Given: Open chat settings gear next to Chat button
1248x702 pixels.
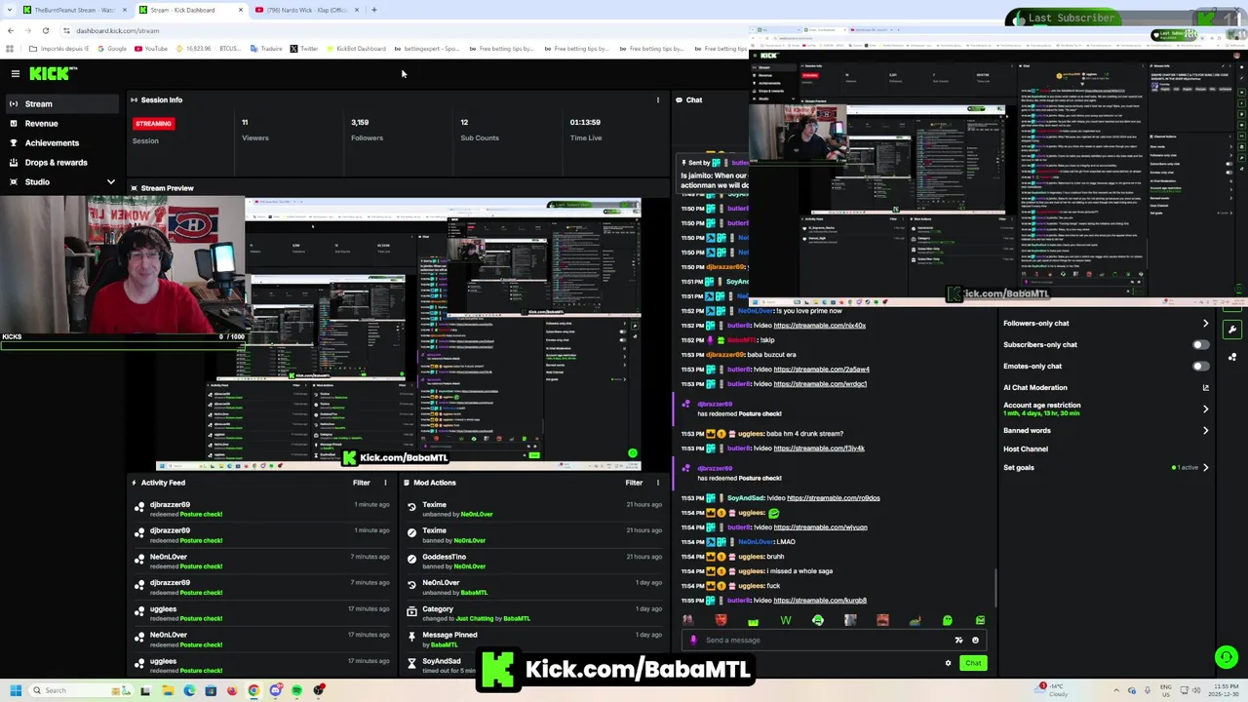Looking at the screenshot, I should coord(948,663).
